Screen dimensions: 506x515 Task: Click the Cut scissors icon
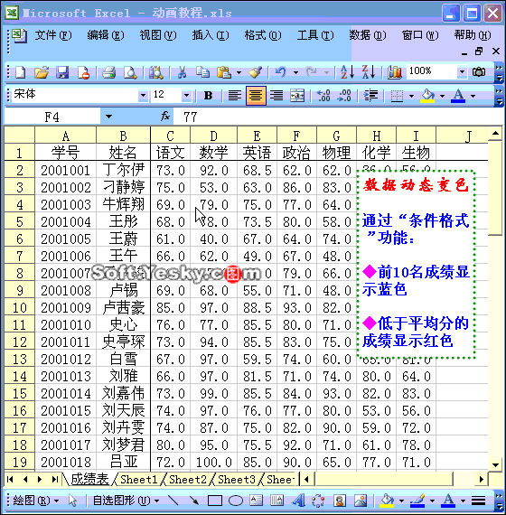click(x=182, y=72)
